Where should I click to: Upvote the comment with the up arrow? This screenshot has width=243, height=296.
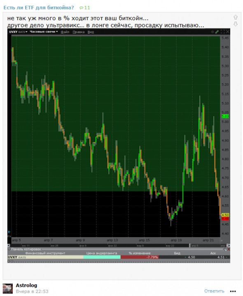(235, 17)
